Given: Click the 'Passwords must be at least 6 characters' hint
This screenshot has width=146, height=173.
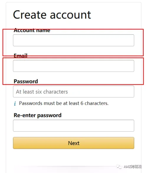Looking at the screenshot, I should click(64, 103).
